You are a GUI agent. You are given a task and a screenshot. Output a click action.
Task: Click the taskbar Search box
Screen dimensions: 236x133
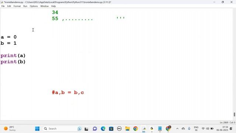(x=62, y=129)
